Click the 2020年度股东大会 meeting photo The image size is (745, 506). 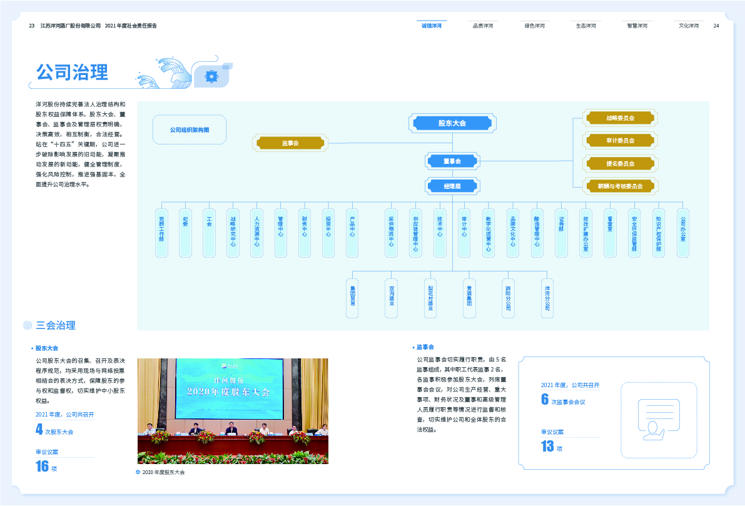233,411
